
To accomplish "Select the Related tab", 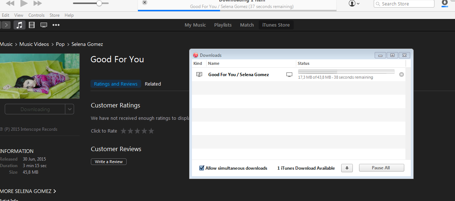I will tap(153, 84).
